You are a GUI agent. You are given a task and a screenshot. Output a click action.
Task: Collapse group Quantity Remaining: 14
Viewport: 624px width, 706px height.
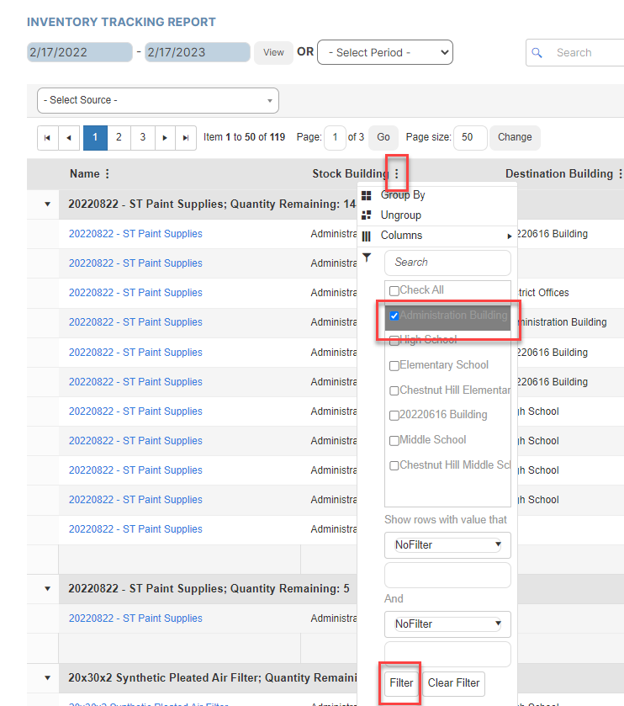[x=48, y=204]
